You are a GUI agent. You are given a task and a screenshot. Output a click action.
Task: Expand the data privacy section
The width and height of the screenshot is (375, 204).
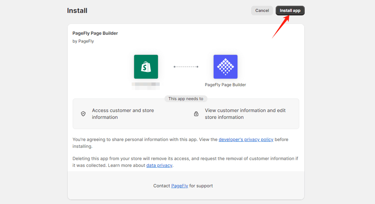pyautogui.click(x=159, y=165)
